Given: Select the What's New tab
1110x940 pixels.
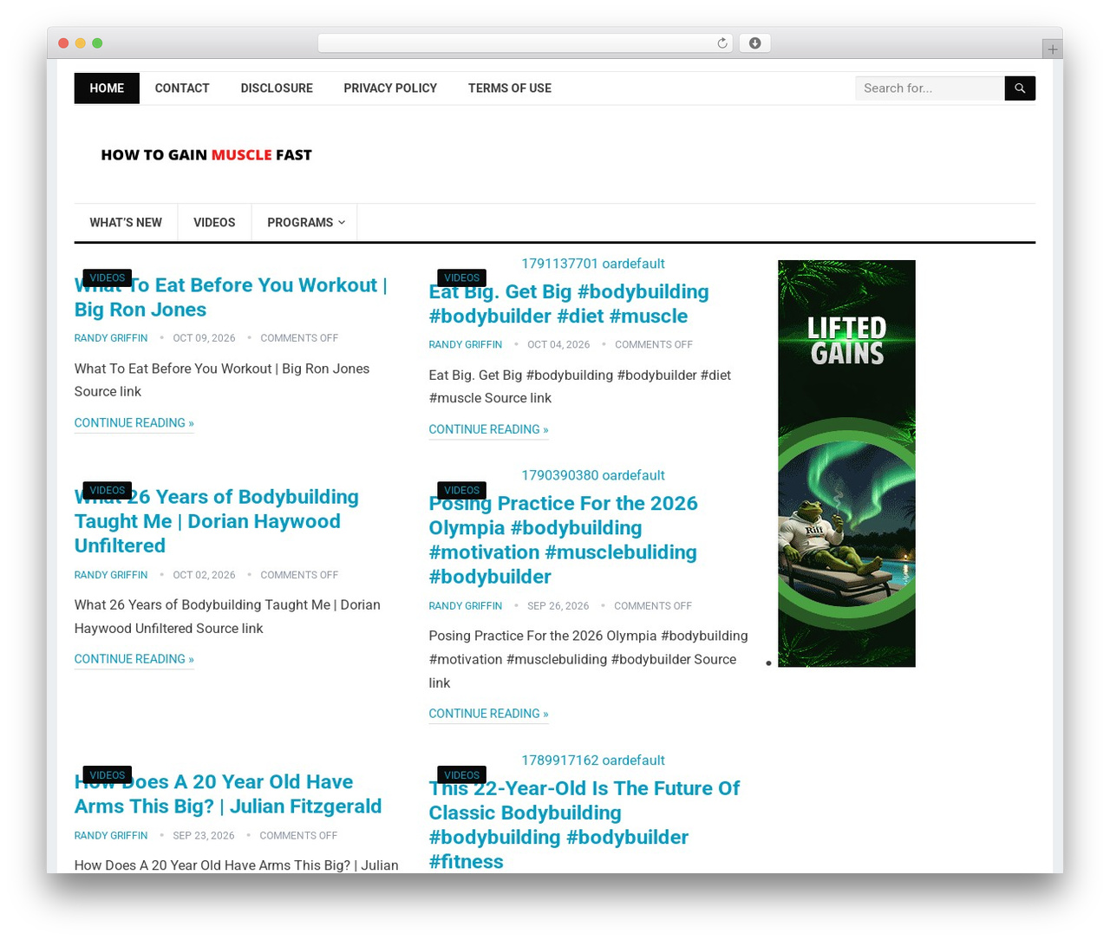Looking at the screenshot, I should [x=126, y=223].
